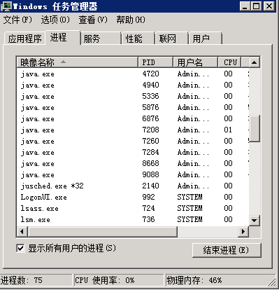
Task: Select java.exe process with PID 5336
Action: click(133, 97)
